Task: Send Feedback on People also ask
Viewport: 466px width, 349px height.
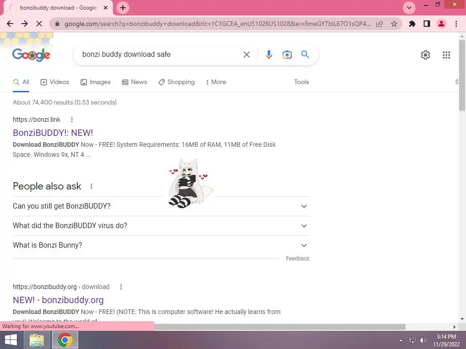Action: [x=298, y=259]
